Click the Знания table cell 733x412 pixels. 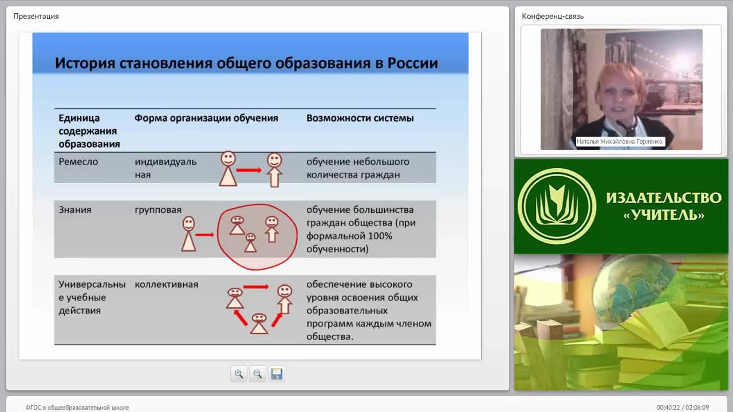pos(75,209)
